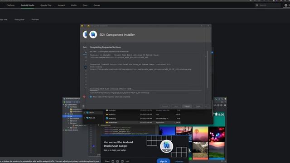The height and width of the screenshot is (163, 290).
Task: Click the search magnifier icon
Action: [x=257, y=5]
